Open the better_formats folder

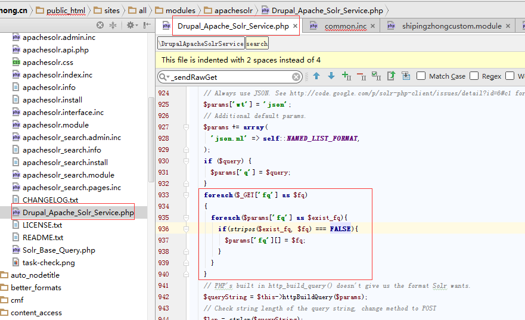36,288
